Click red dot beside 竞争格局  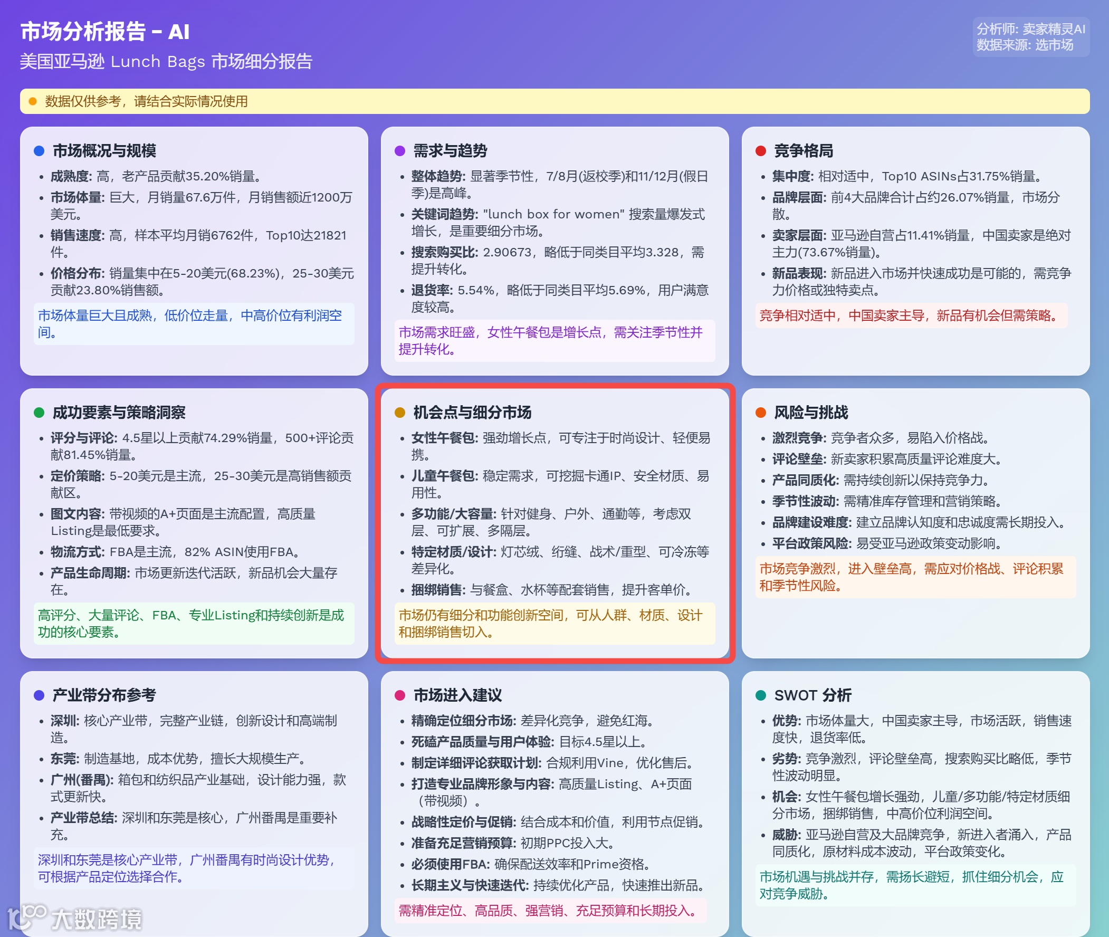click(x=761, y=151)
